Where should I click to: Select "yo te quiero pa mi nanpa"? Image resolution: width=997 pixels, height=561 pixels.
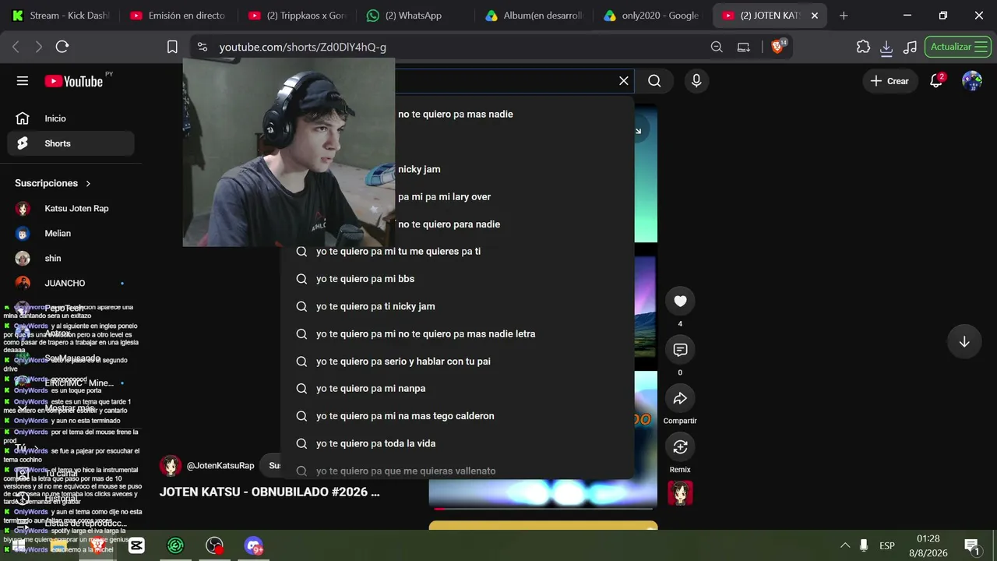[x=457, y=389]
